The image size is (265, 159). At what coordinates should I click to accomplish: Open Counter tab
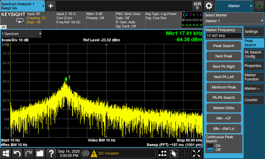254,100
